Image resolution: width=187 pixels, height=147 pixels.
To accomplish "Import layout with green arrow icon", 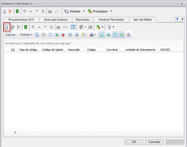I will (56, 35).
